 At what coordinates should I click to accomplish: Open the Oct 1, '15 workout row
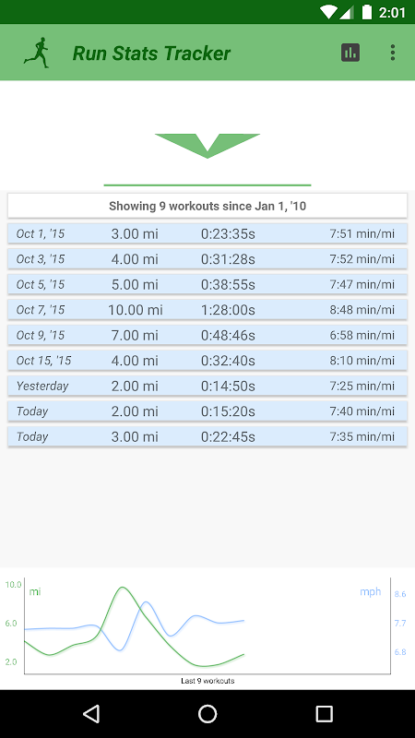point(207,234)
